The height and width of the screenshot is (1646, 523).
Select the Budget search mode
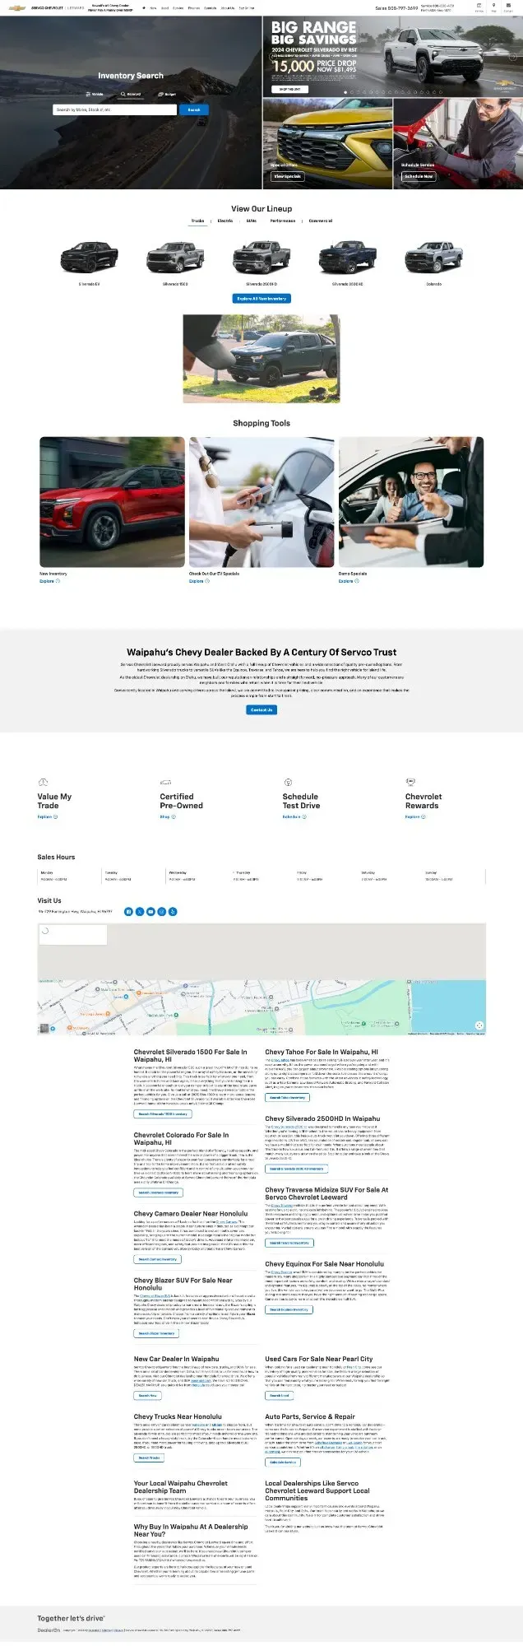coord(167,94)
